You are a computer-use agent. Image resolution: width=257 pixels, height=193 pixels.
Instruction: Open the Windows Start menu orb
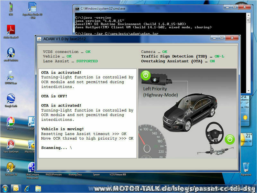point(5,188)
